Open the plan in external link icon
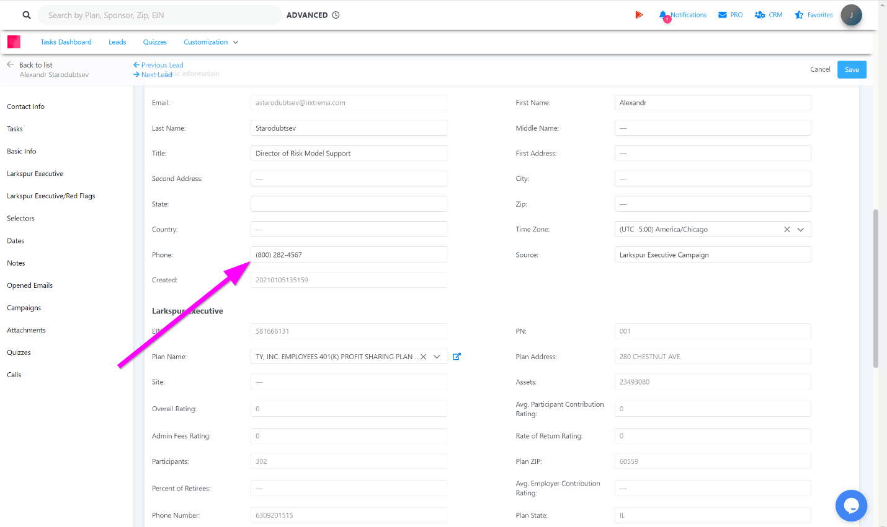 click(x=457, y=357)
